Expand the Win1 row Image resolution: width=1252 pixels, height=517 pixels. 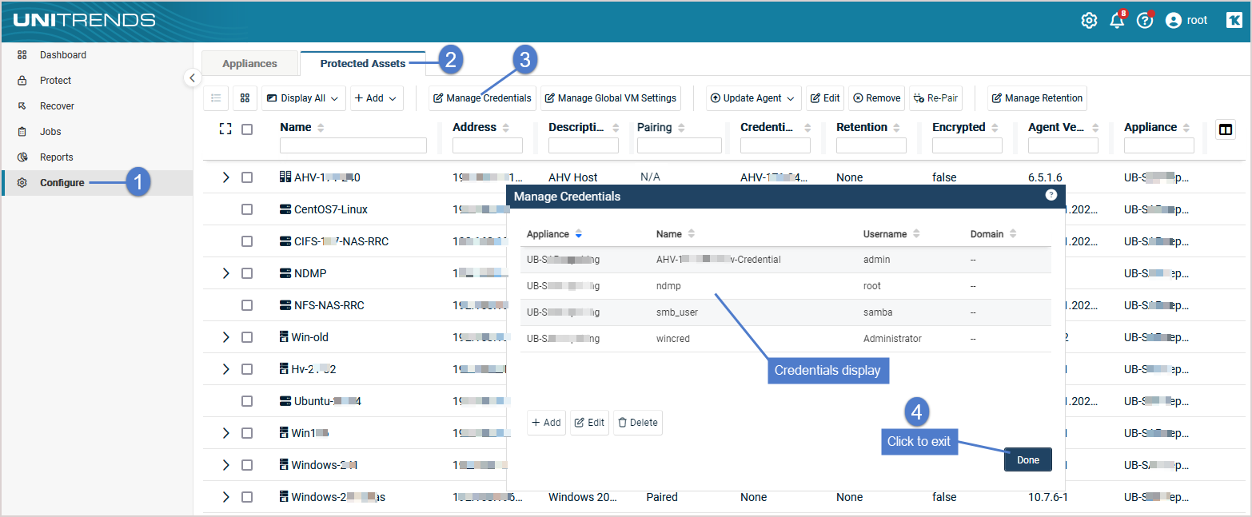225,433
